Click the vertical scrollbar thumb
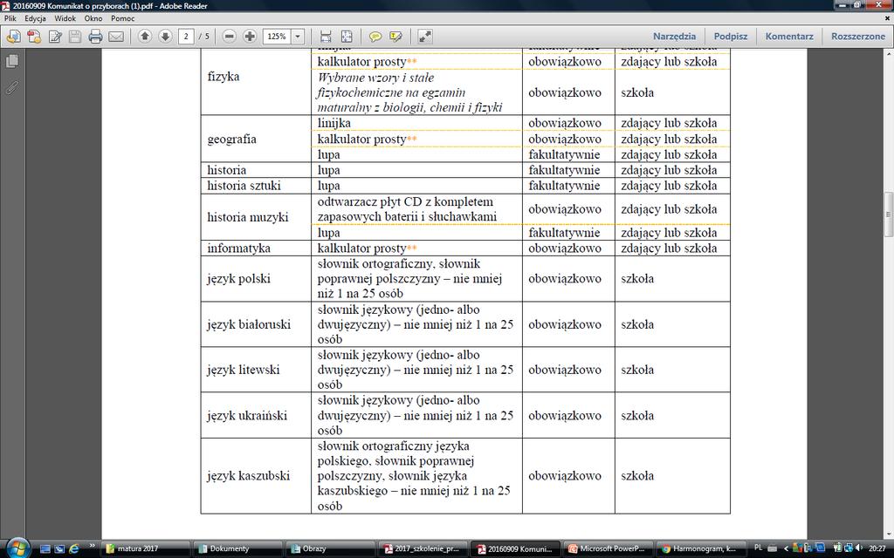This screenshot has width=894, height=558. [888, 214]
